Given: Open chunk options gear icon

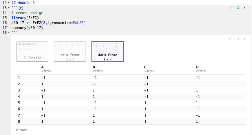Looking at the screenshot, I should 232,8.
